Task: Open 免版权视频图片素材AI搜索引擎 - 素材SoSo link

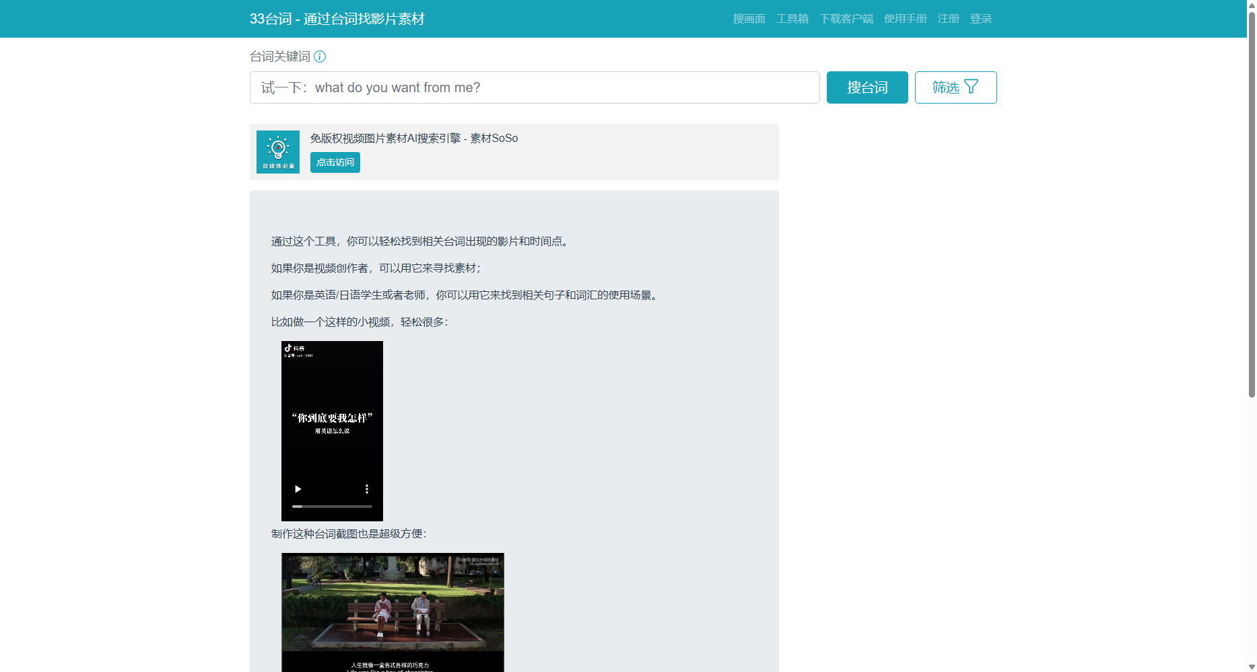Action: point(414,138)
